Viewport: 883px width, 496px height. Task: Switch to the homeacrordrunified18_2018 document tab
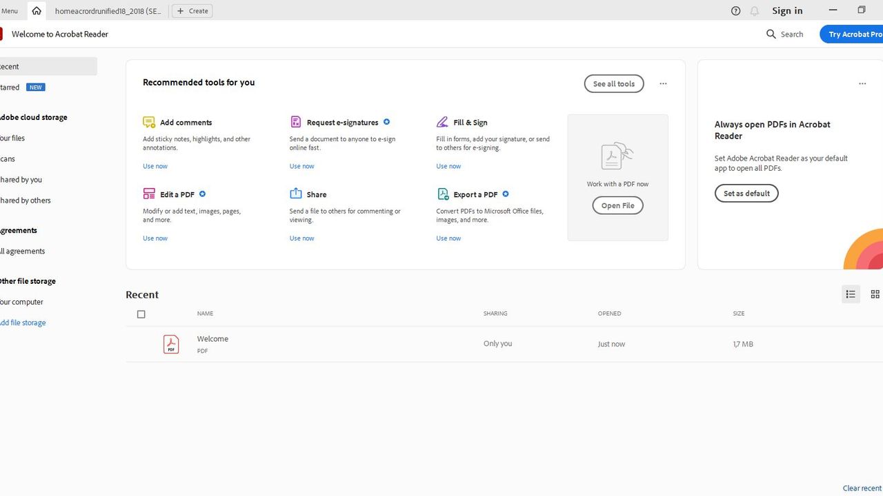(108, 10)
